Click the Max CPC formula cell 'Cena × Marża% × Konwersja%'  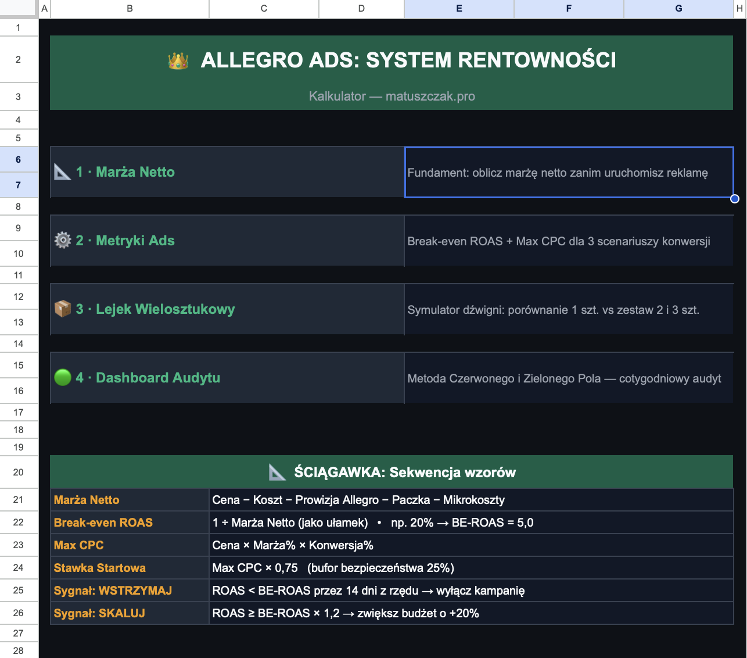293,545
